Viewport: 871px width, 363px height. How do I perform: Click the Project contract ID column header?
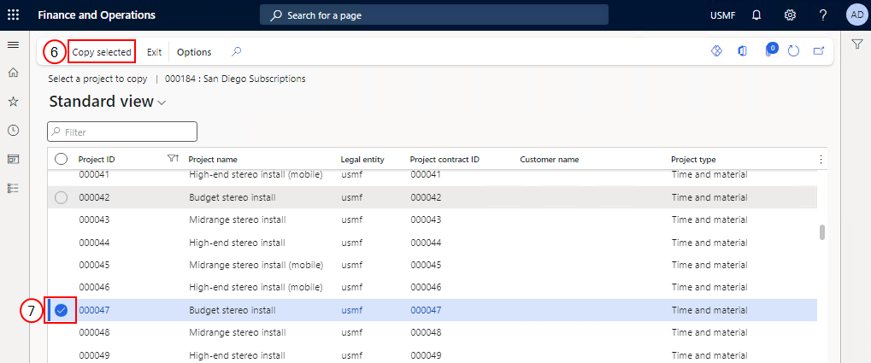444,160
